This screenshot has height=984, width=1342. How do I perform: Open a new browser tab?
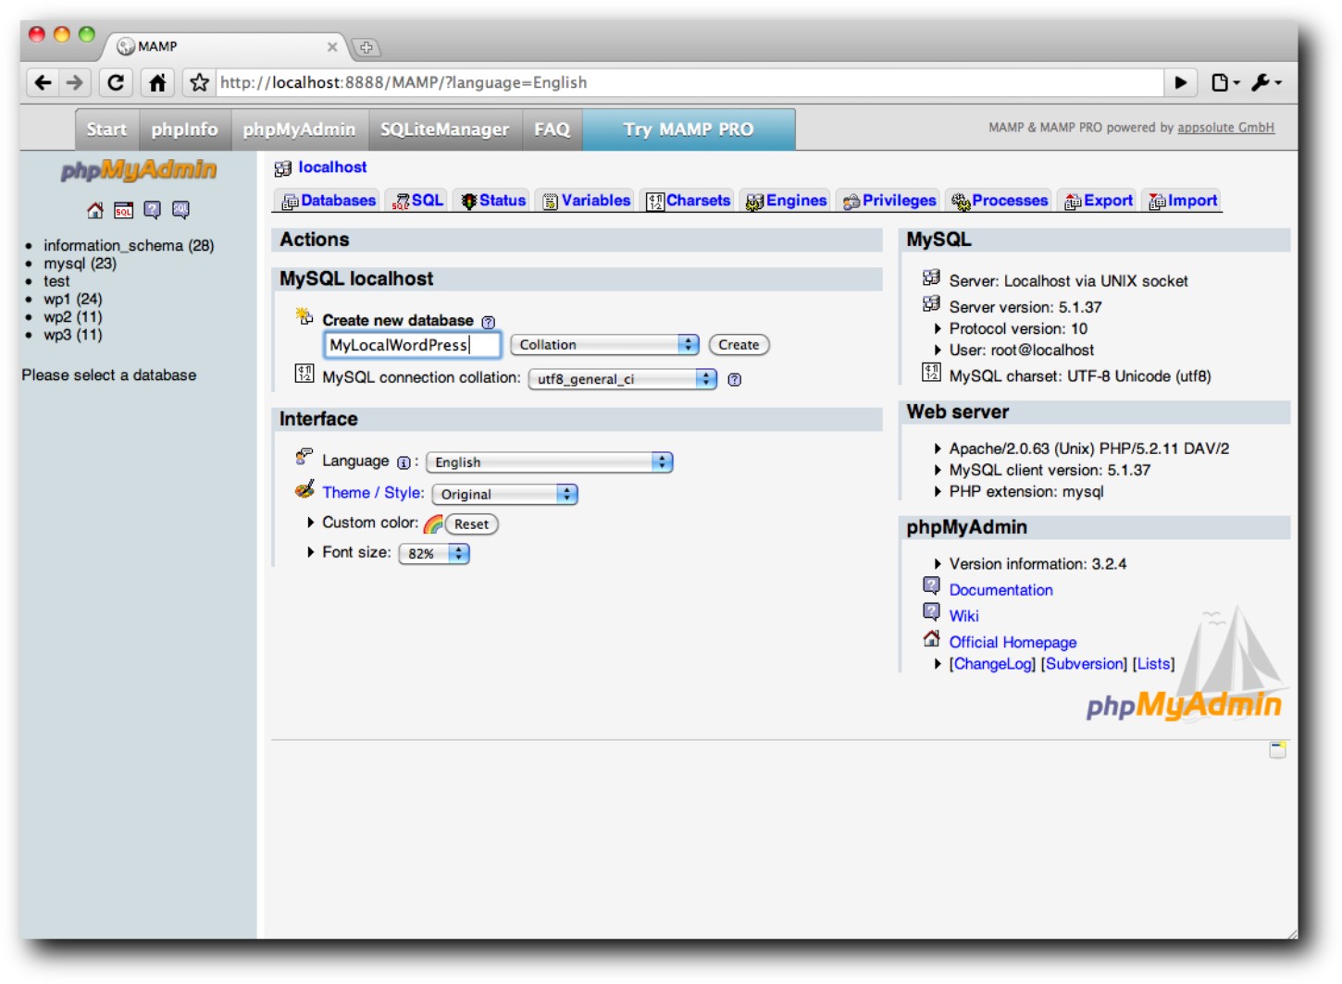coord(366,47)
